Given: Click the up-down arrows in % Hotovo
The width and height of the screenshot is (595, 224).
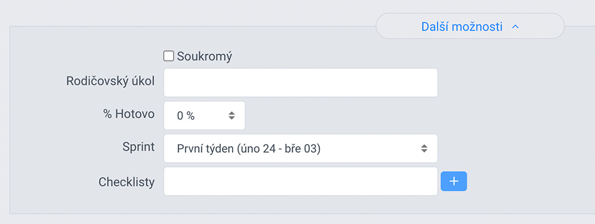Looking at the screenshot, I should 231,116.
